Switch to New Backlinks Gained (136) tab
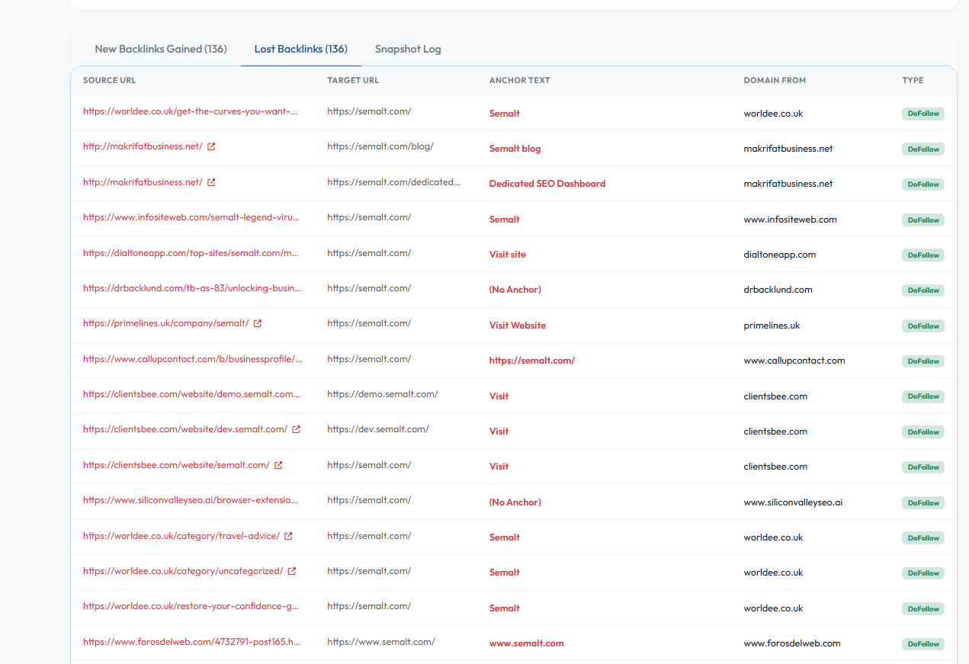 [x=161, y=49]
